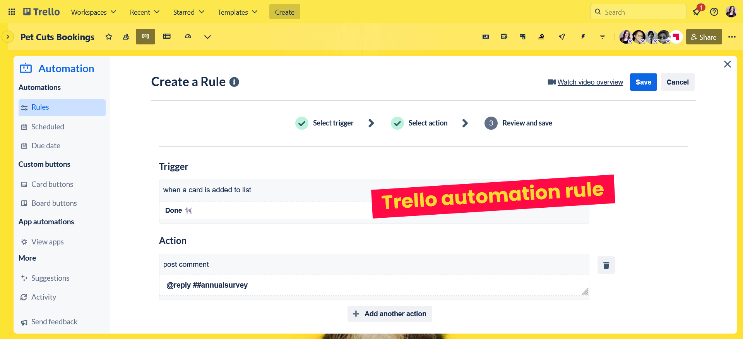Open the account avatar menu
The height and width of the screenshot is (339, 743).
click(x=731, y=12)
